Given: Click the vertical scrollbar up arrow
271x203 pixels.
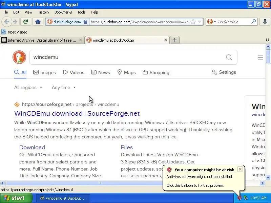Looking at the screenshot, I should click(x=268, y=47).
